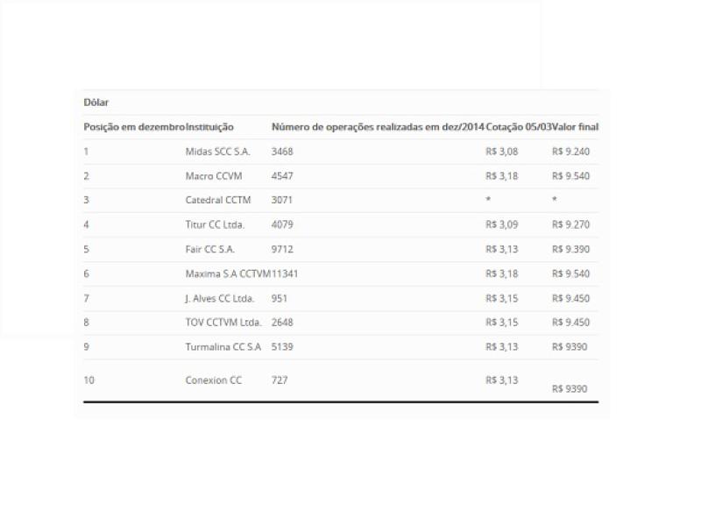The height and width of the screenshot is (526, 701).
Task: Click the "Valor final" column header
Action: [576, 127]
